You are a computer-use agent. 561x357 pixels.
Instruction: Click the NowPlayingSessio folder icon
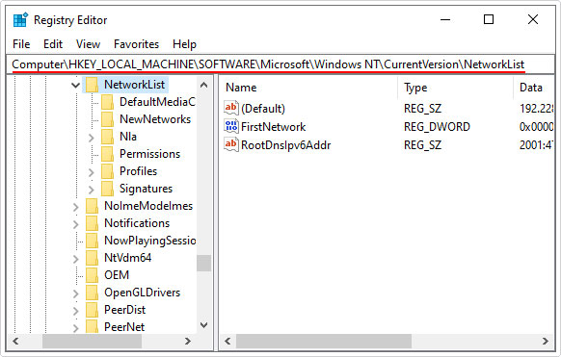[x=92, y=241]
